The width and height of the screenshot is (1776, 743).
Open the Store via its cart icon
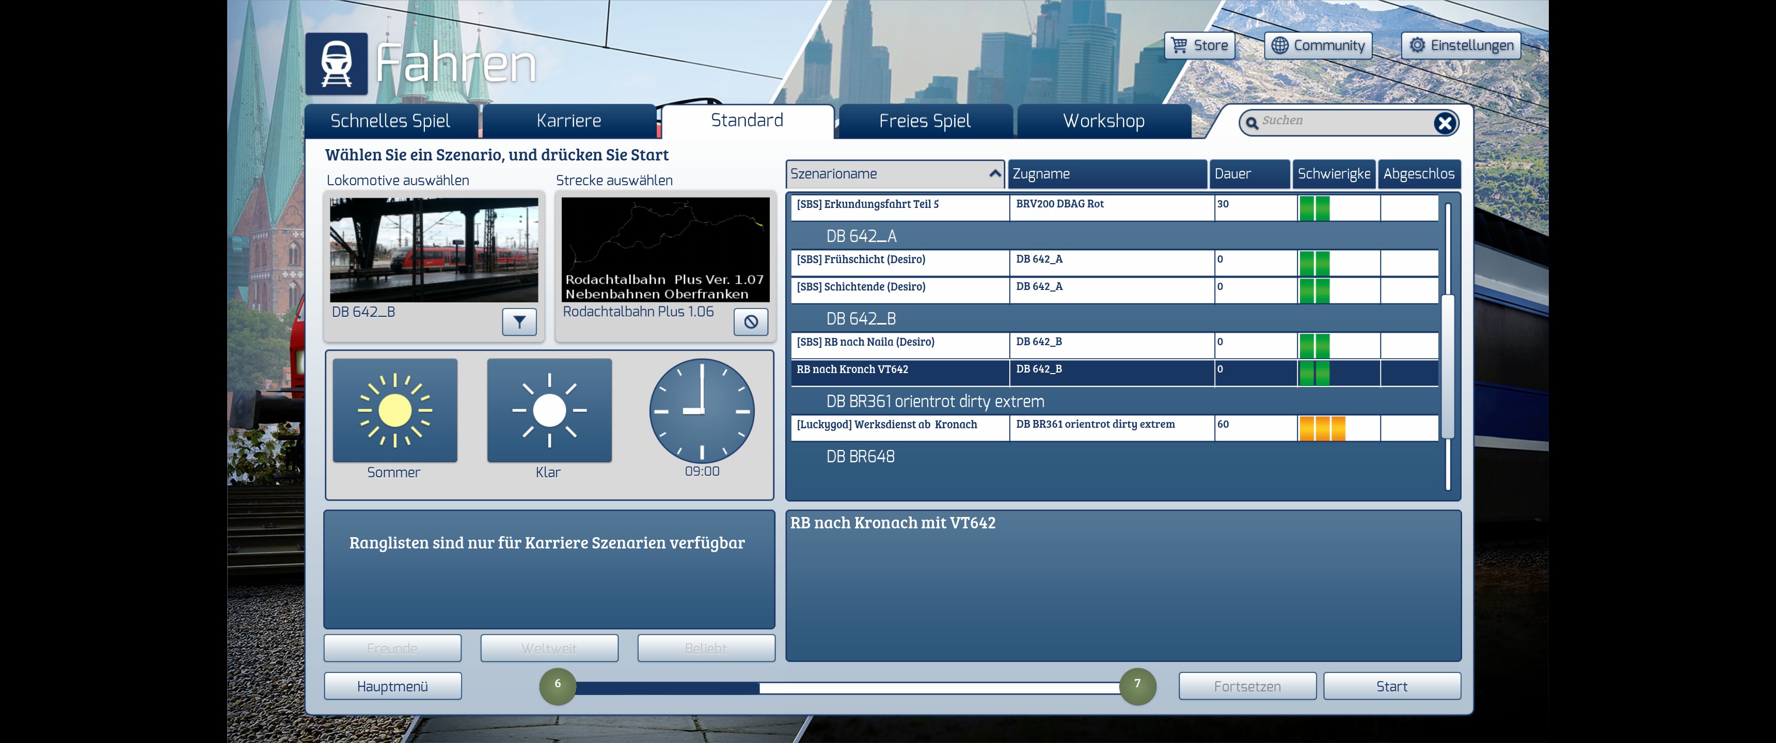pos(1180,45)
